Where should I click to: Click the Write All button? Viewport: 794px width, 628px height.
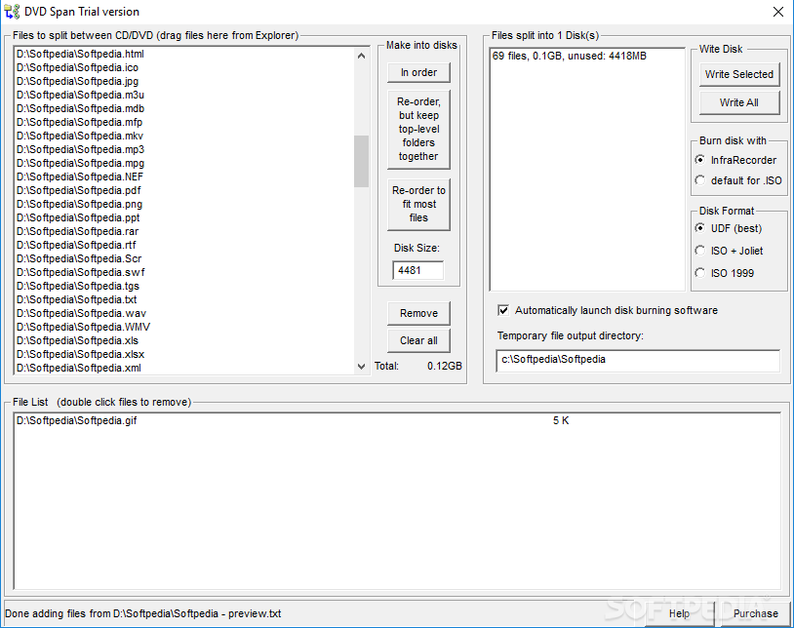738,102
